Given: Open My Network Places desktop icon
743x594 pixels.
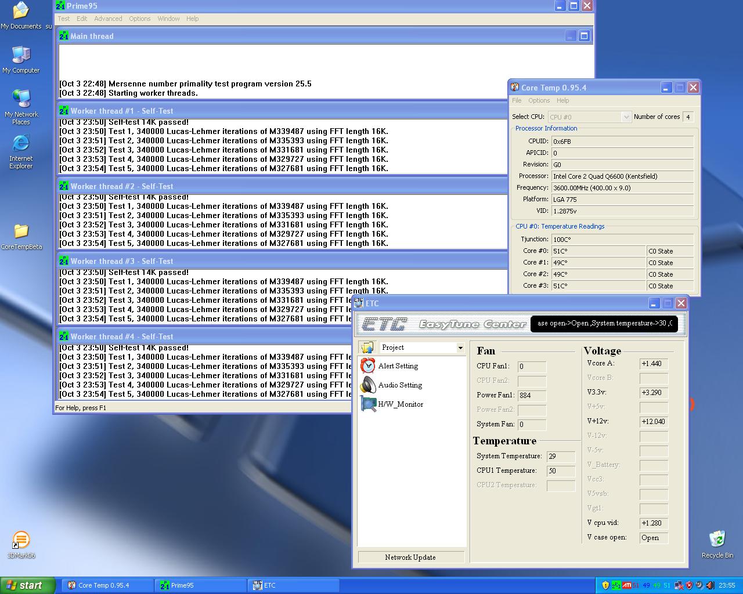Looking at the screenshot, I should pos(21,107).
